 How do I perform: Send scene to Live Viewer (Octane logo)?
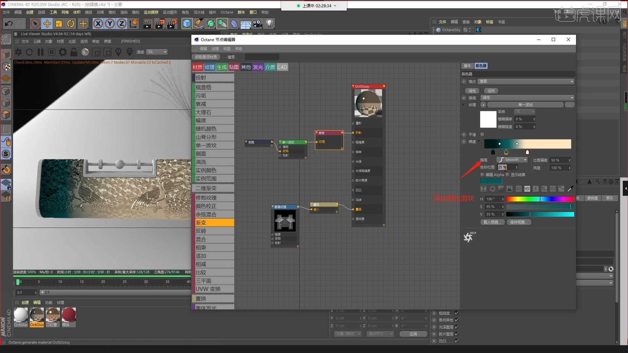pos(18,52)
